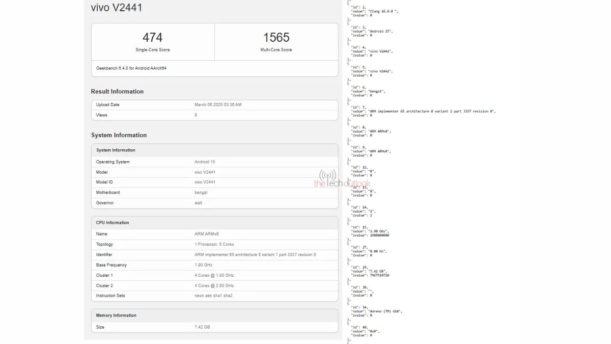Select '1.90 GHz' in the Base Frequency row
The width and height of the screenshot is (611, 344).
point(204,265)
